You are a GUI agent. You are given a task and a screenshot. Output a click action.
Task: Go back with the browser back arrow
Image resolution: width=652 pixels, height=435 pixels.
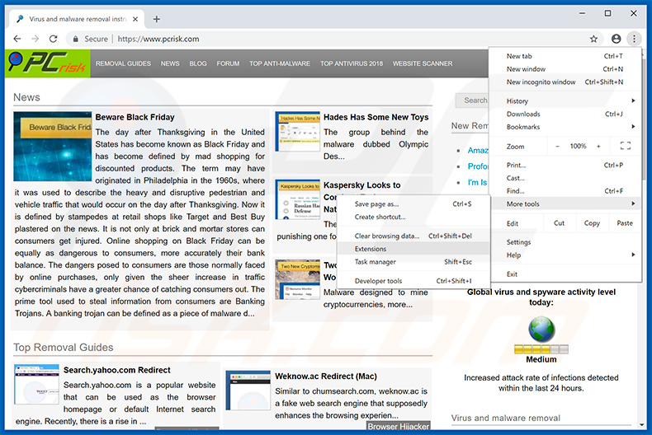[17, 39]
